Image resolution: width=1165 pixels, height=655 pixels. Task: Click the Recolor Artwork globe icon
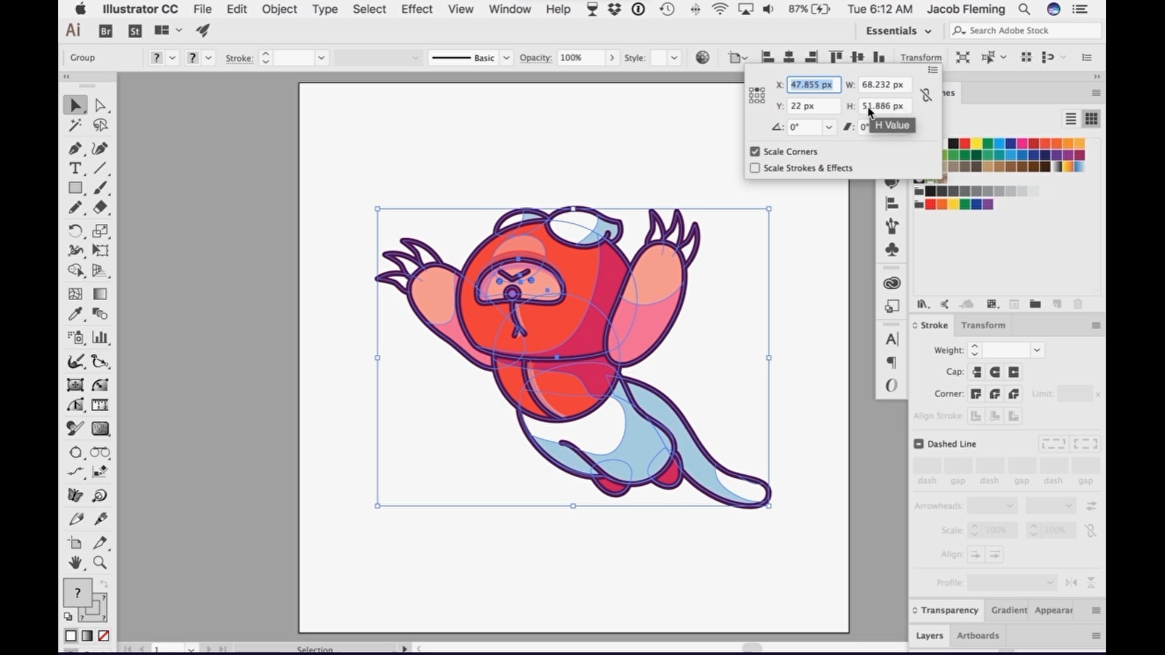tap(702, 58)
